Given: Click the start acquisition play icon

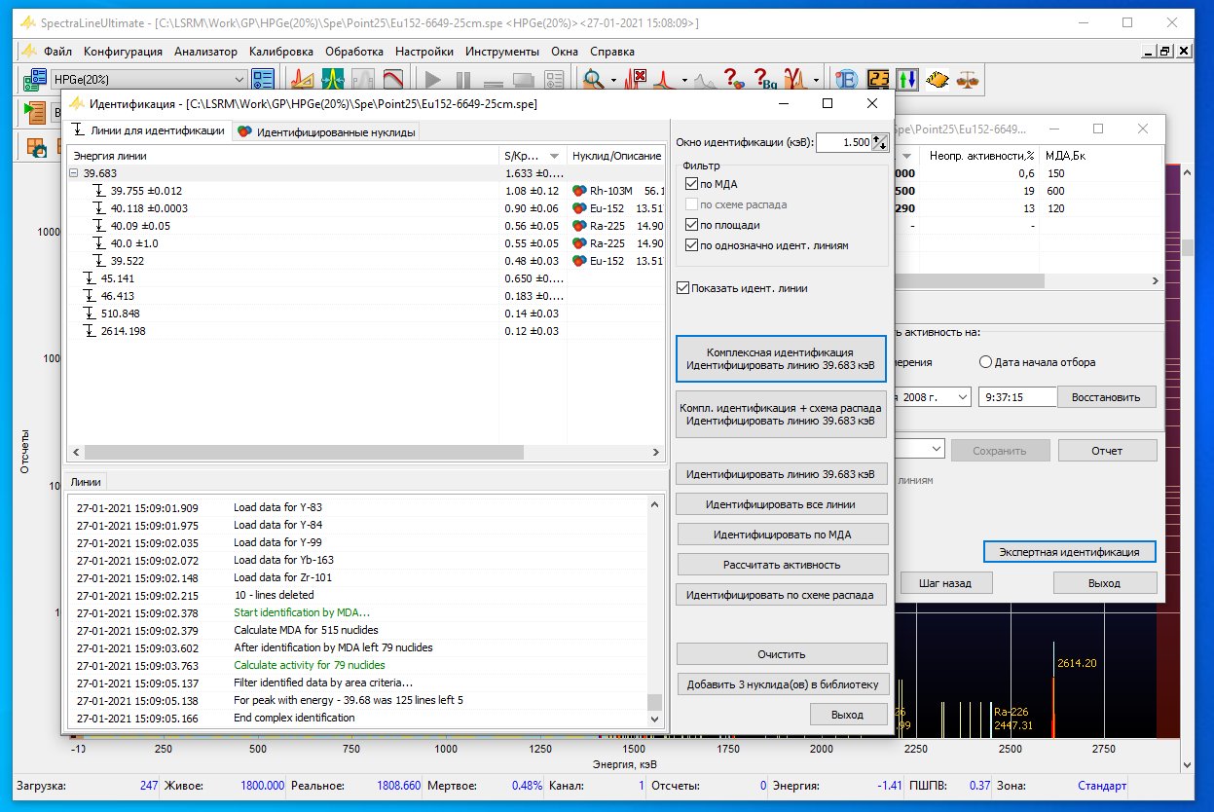Looking at the screenshot, I should tap(433, 80).
